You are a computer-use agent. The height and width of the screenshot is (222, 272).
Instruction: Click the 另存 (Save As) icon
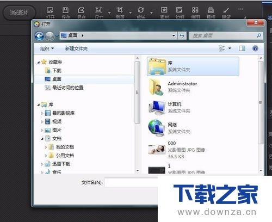click(81, 10)
